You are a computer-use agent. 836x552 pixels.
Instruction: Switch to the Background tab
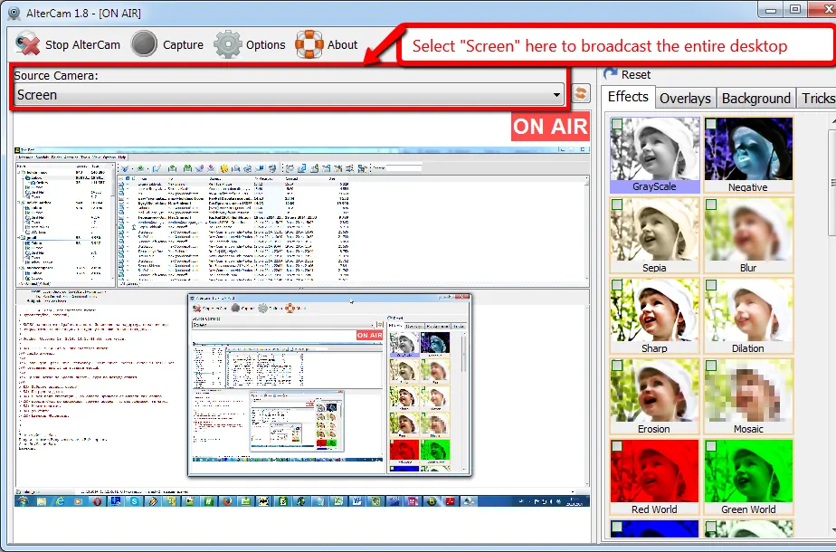tap(756, 98)
